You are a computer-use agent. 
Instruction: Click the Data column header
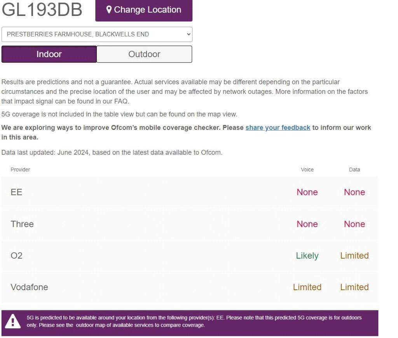pyautogui.click(x=354, y=170)
